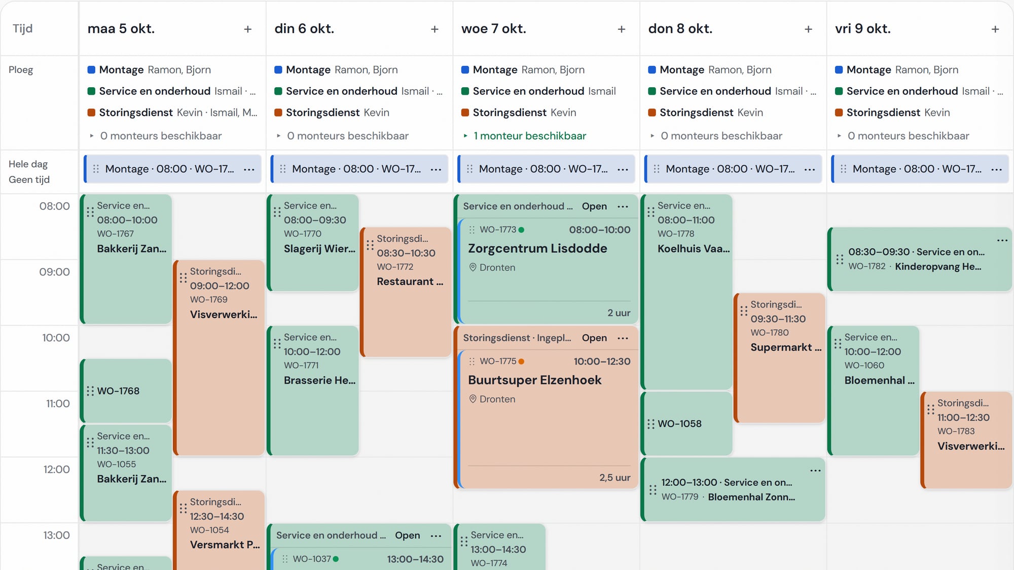Open more options on Monday's all-day Montage card
The width and height of the screenshot is (1014, 570).
249,169
